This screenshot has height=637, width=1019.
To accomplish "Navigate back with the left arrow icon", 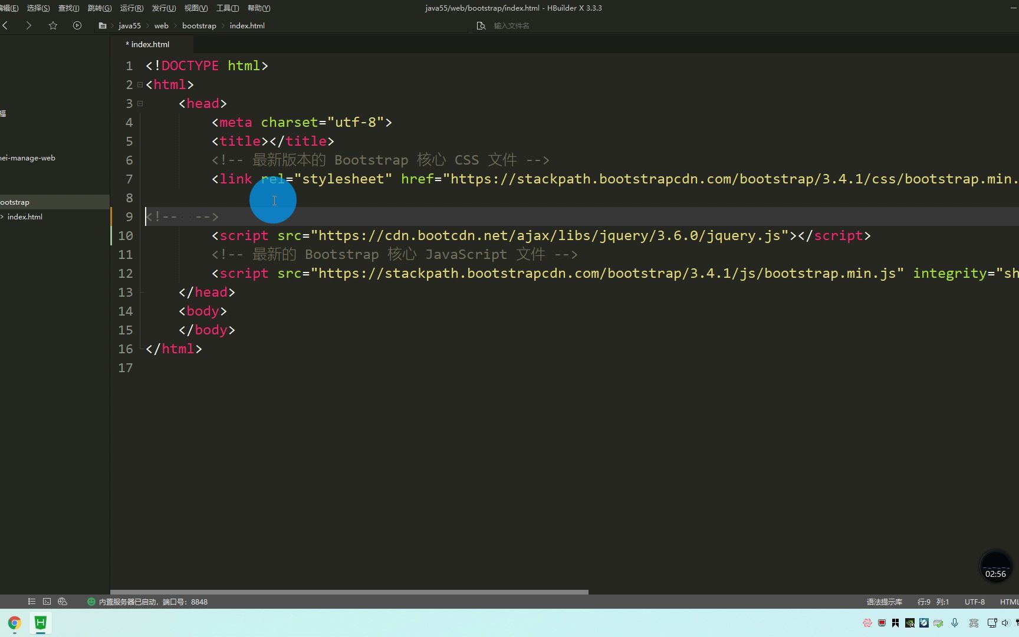I will tap(5, 25).
